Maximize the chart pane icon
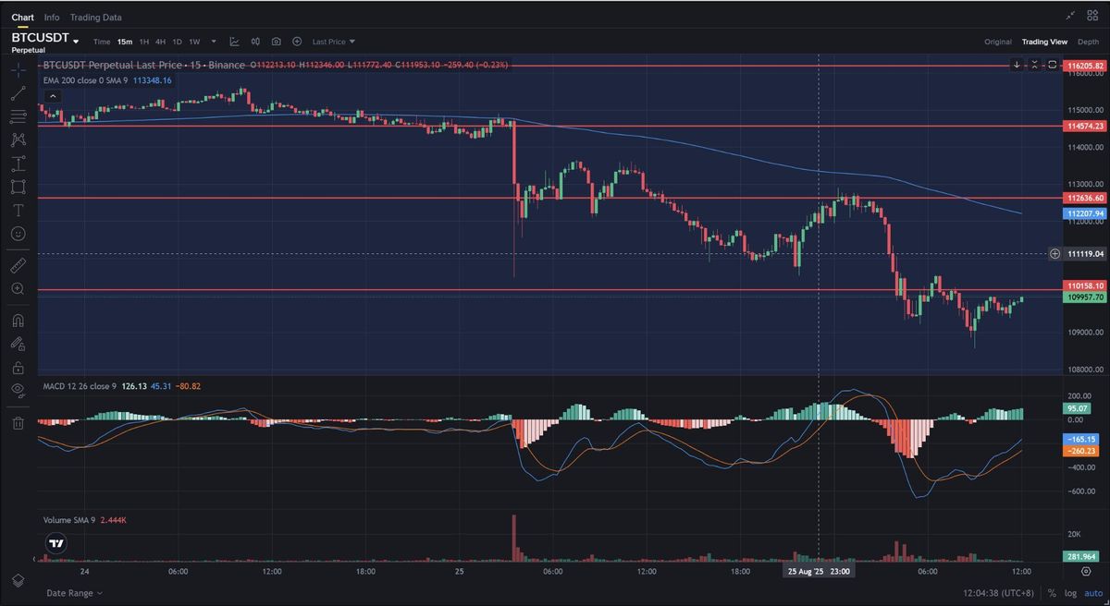 pos(1052,65)
